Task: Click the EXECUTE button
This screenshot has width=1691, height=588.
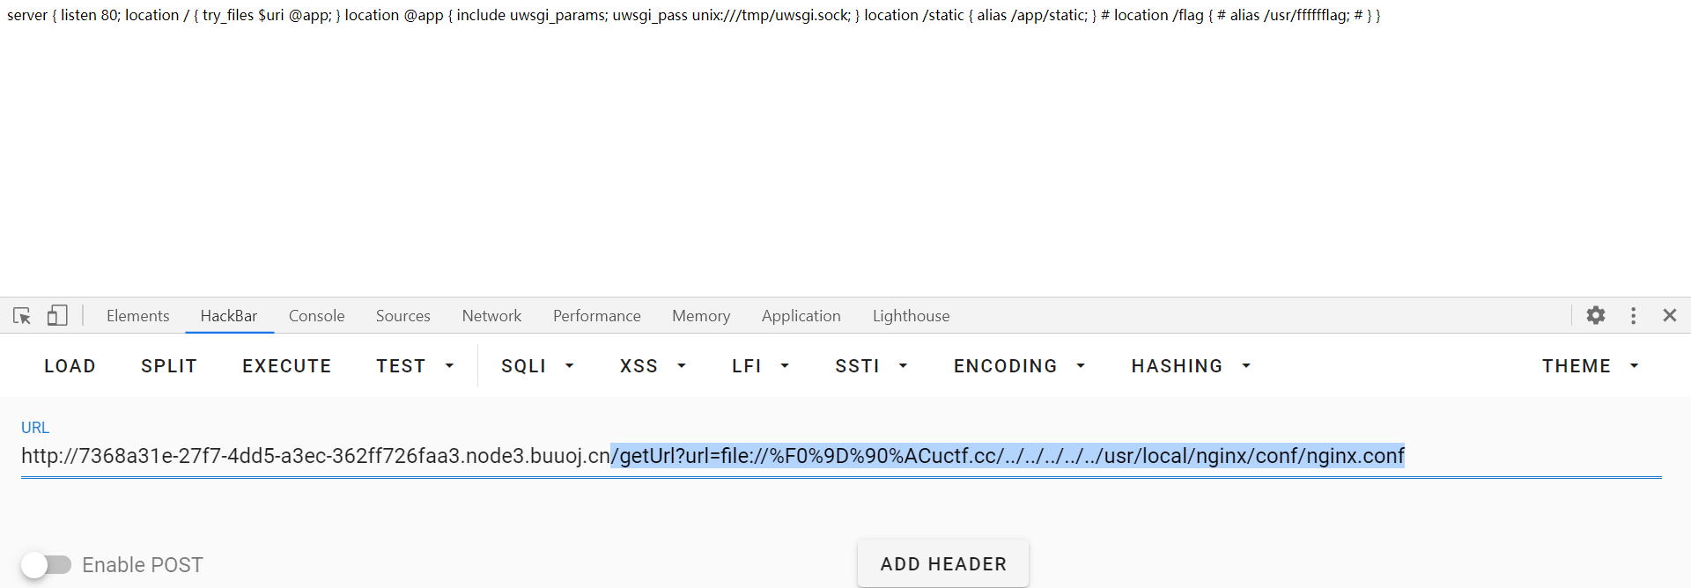Action: coord(287,366)
